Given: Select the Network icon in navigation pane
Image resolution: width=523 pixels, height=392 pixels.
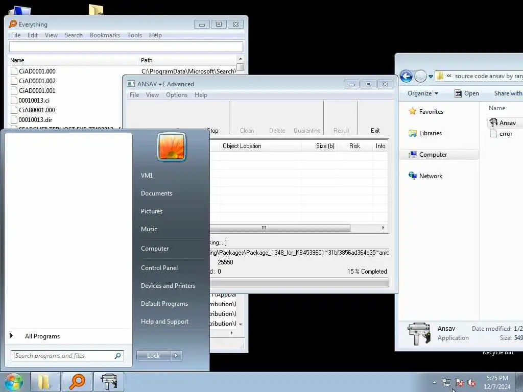Looking at the screenshot, I should 413,176.
